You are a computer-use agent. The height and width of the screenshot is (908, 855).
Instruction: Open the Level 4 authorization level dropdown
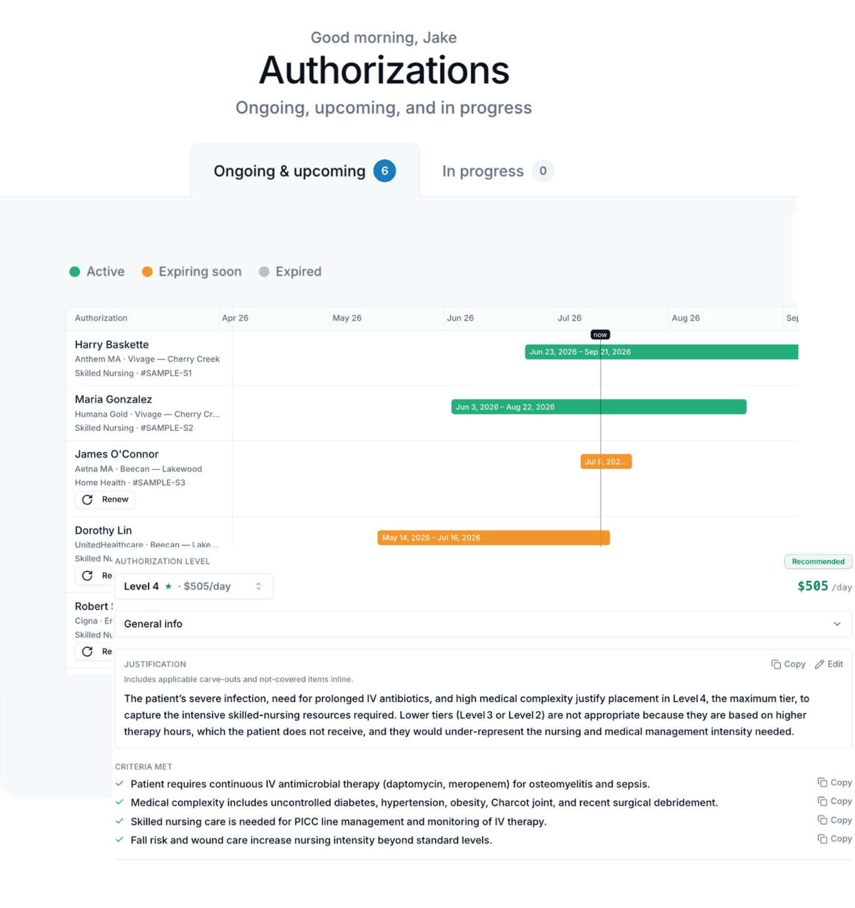tap(194, 587)
